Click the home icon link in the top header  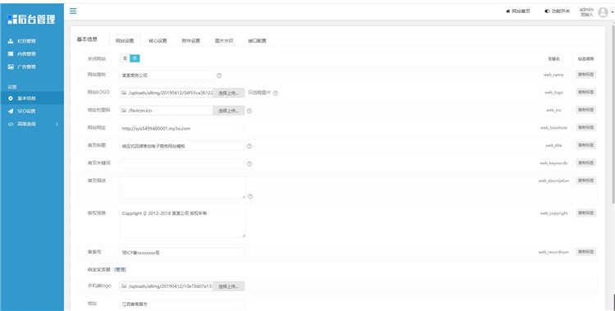(517, 11)
